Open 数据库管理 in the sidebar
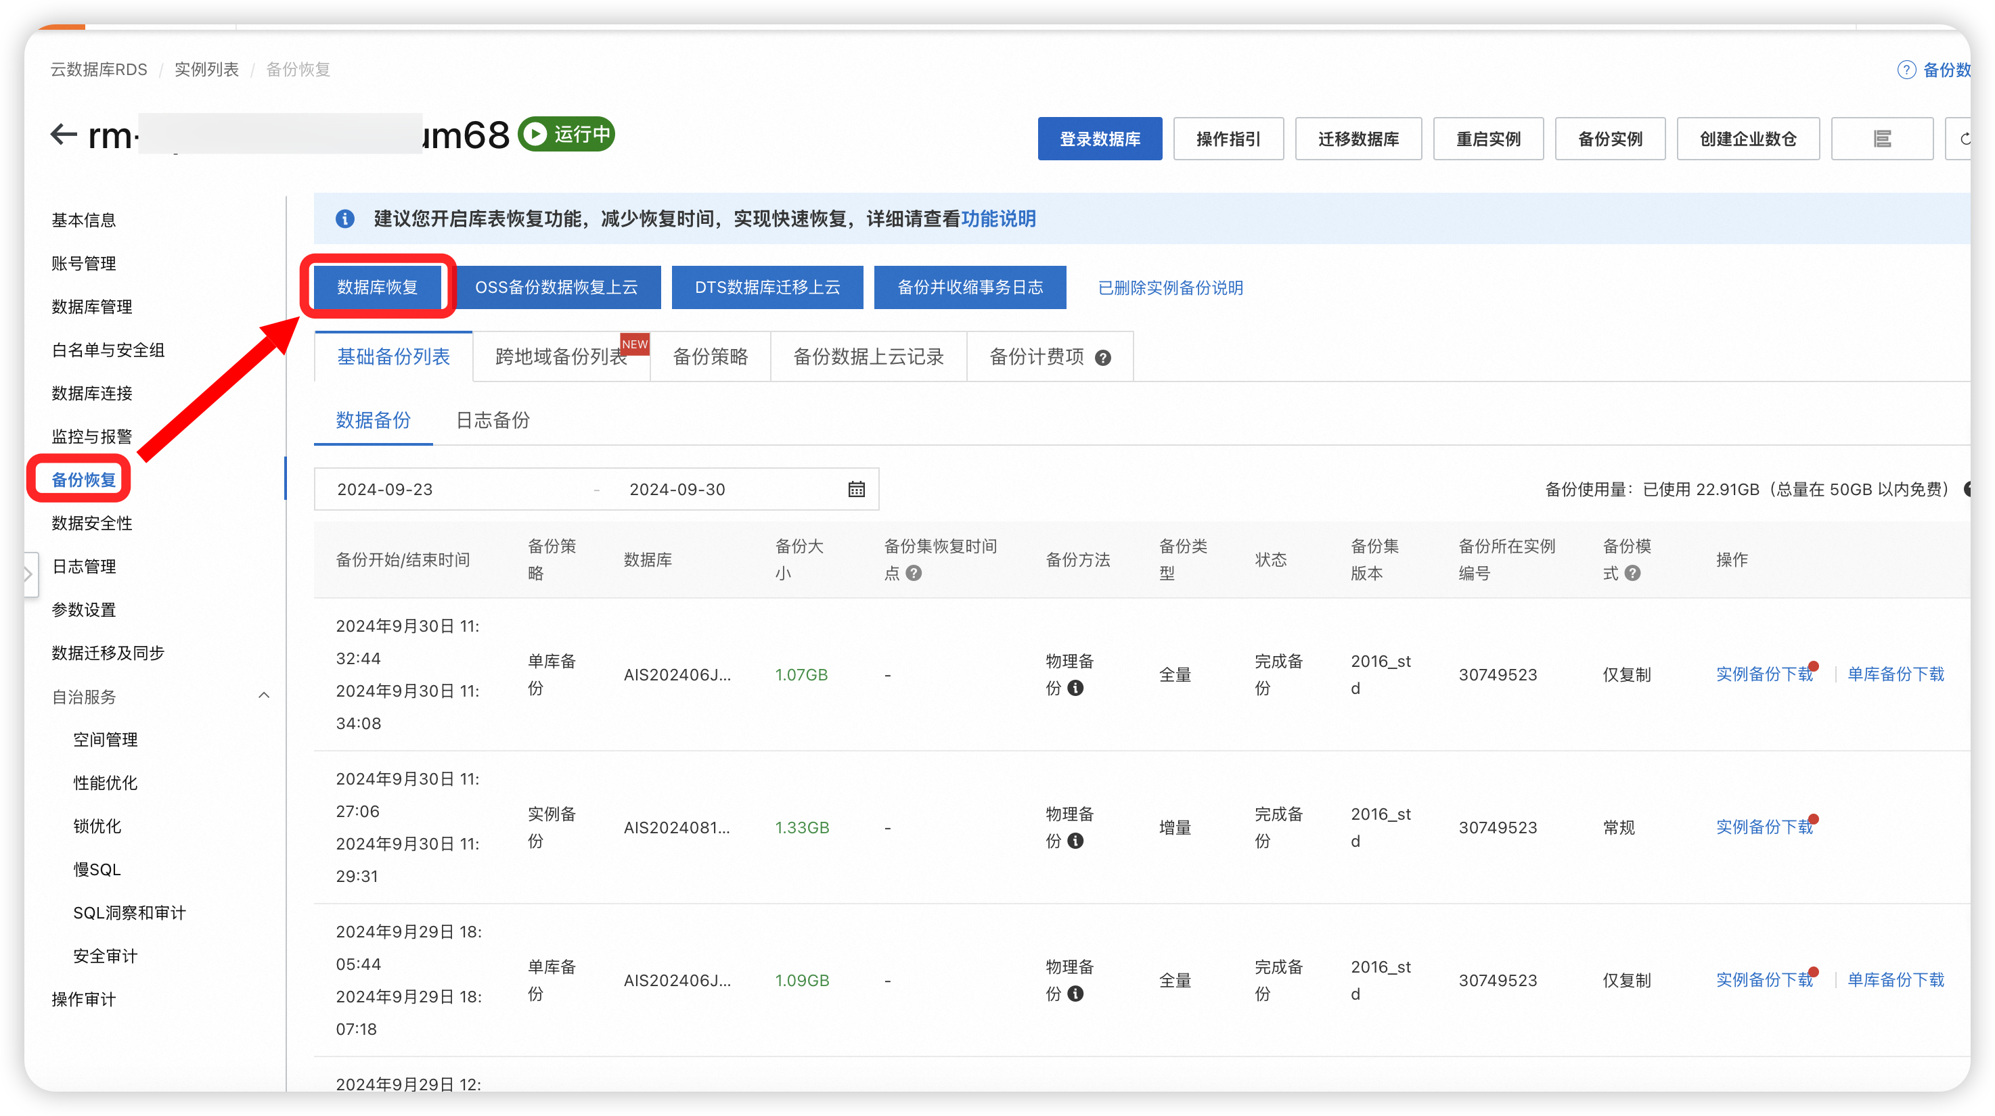 coord(91,307)
